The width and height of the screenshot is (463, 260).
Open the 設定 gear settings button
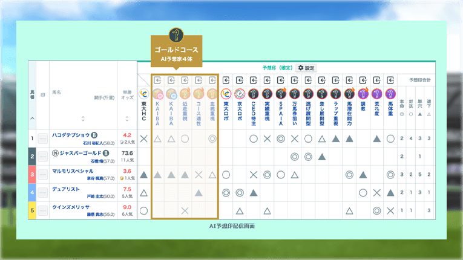(306, 68)
